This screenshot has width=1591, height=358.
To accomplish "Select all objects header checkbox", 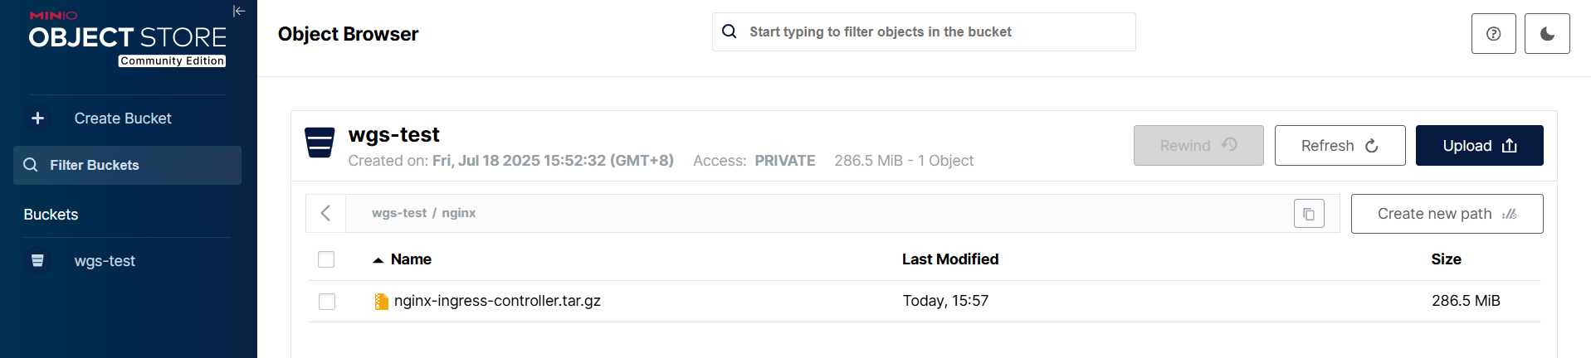I will pos(326,259).
